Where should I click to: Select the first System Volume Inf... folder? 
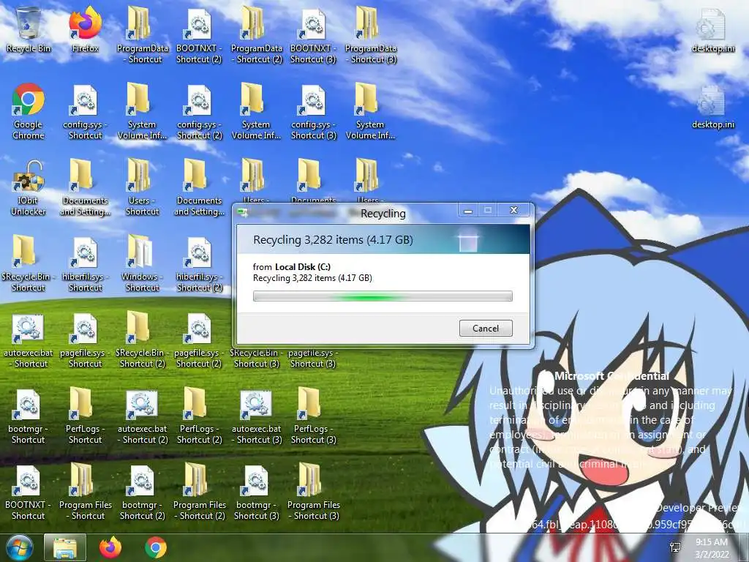pos(143,112)
